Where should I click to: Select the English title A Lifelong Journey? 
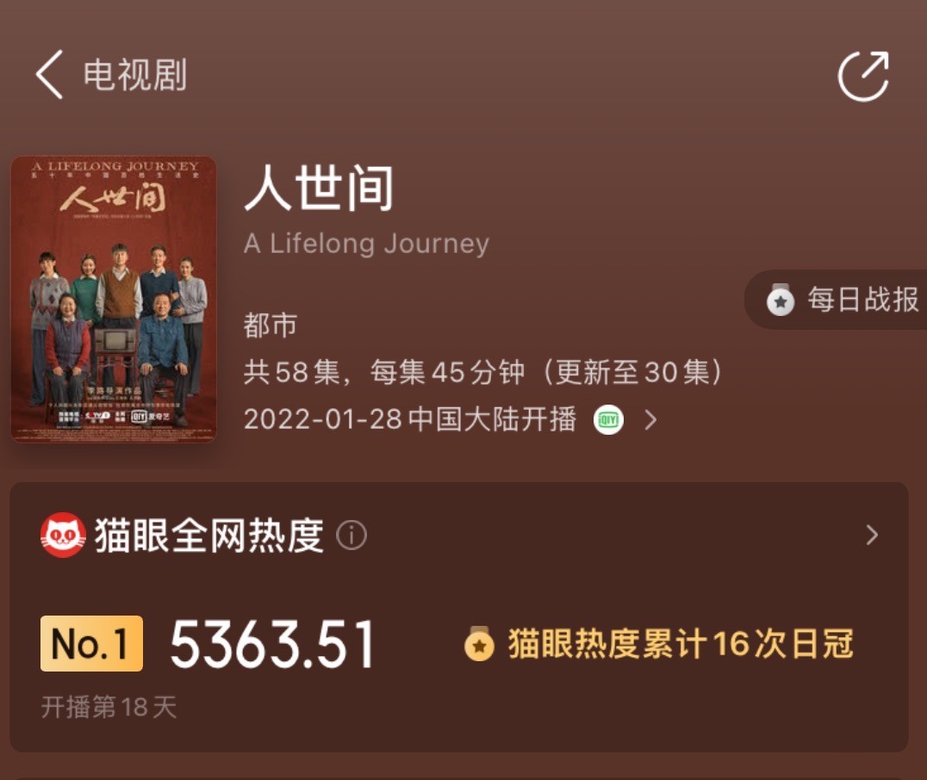[366, 243]
